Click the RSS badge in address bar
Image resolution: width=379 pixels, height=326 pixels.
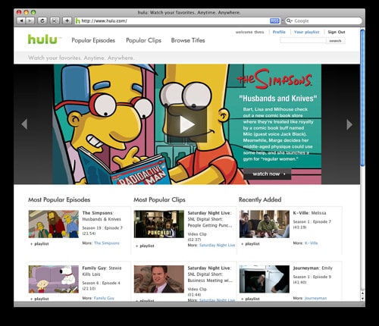(x=274, y=20)
